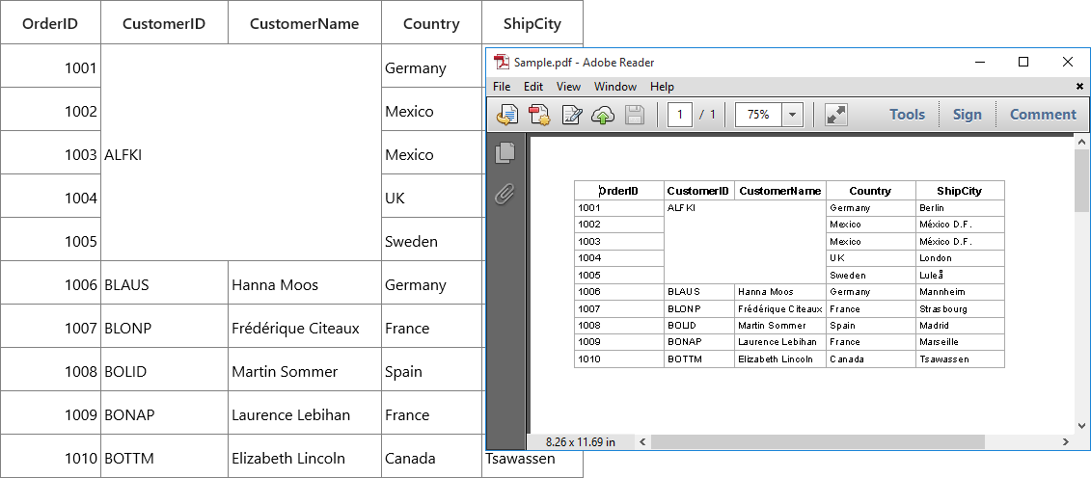Click the vertical scrollbar thumb in Reader
The image size is (1091, 478).
(x=1082, y=180)
